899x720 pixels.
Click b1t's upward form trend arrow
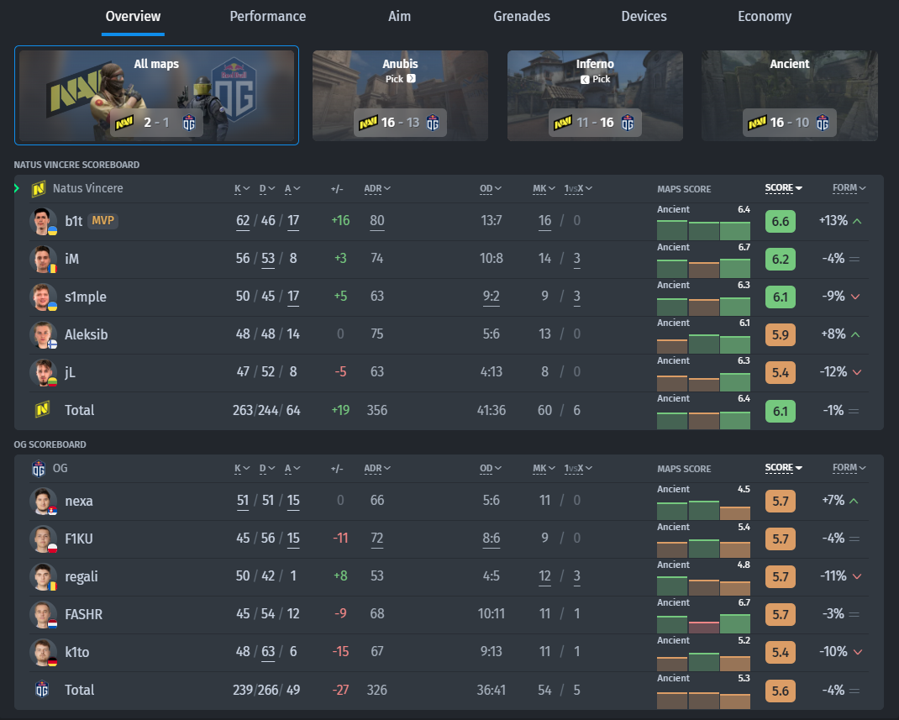click(x=857, y=221)
